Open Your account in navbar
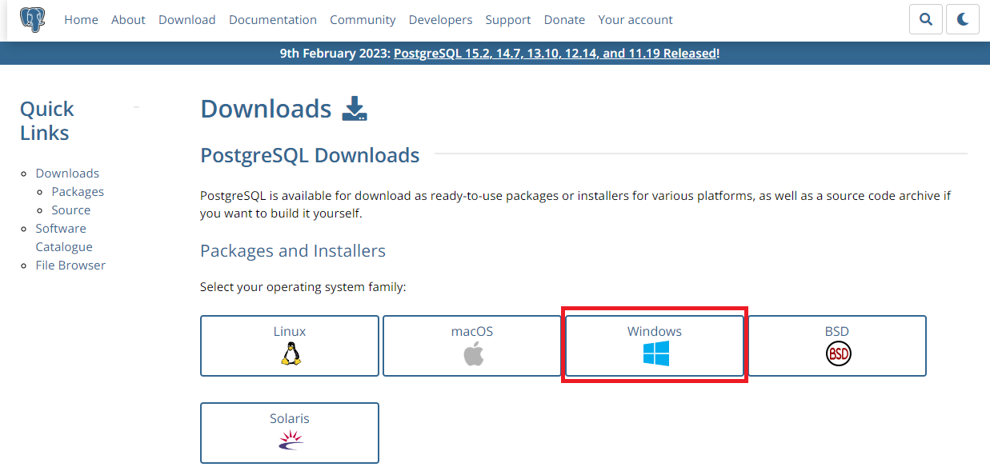The image size is (990, 475). [635, 19]
